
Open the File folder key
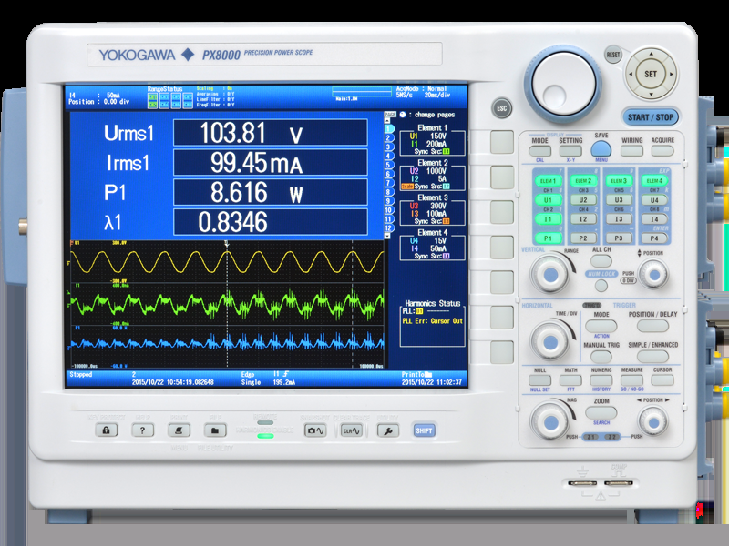click(x=215, y=430)
